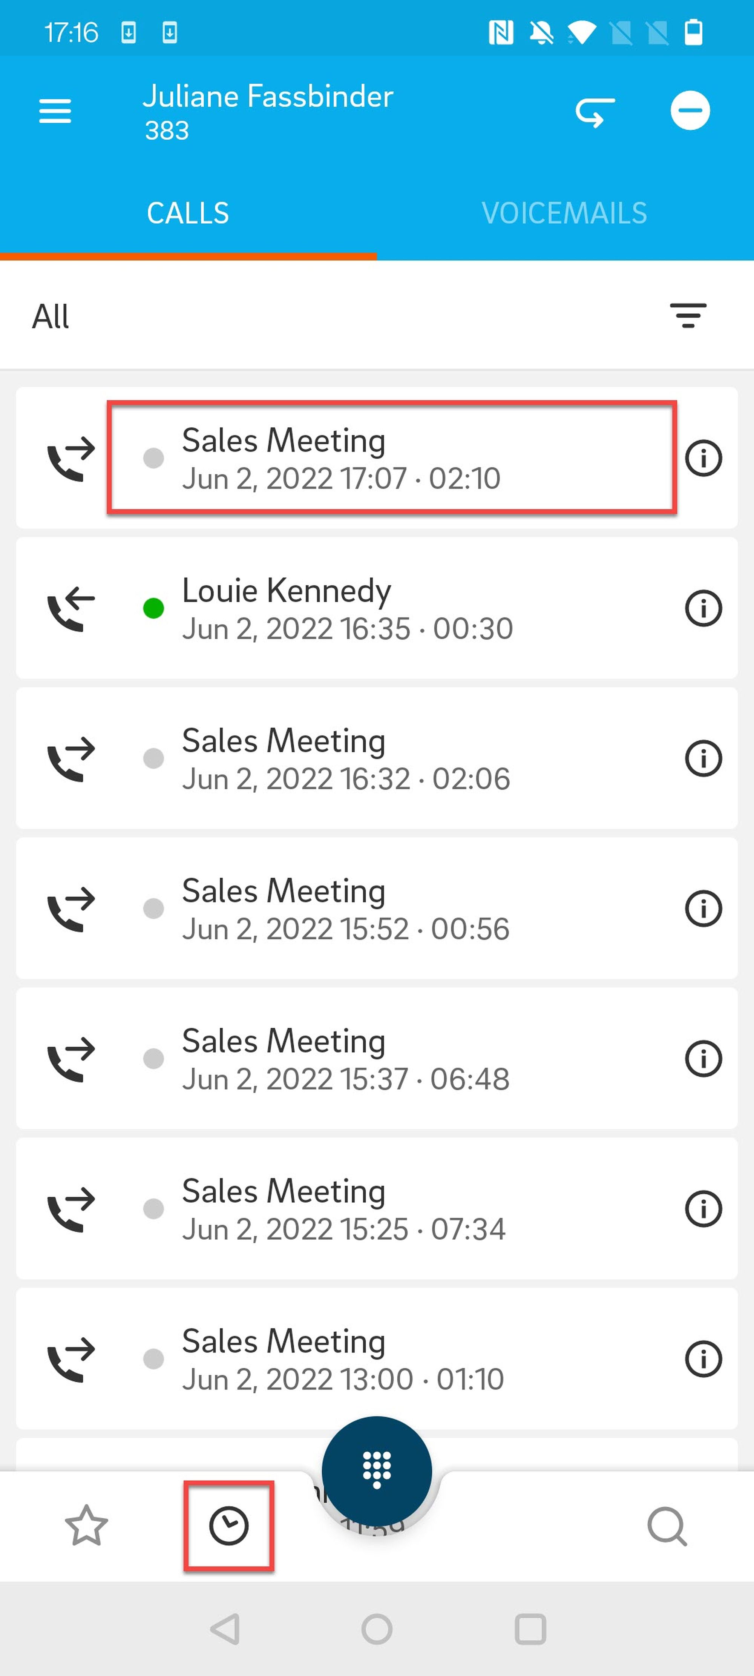View details of 15:52 Sales Meeting call
The height and width of the screenshot is (1676, 754).
703,908
